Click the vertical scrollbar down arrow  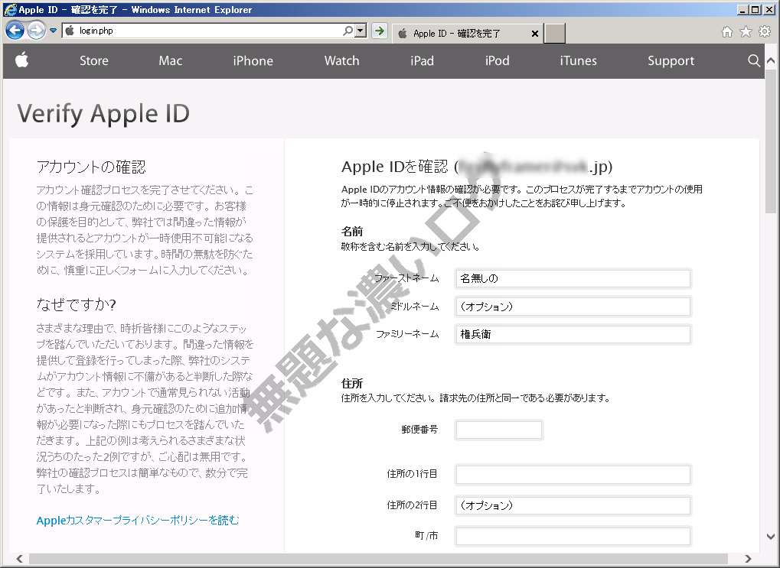pyautogui.click(x=771, y=537)
